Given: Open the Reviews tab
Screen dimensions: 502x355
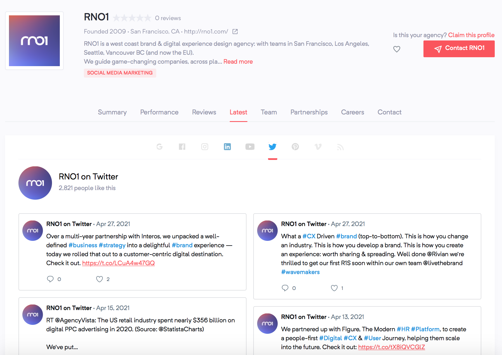Looking at the screenshot, I should [204, 112].
